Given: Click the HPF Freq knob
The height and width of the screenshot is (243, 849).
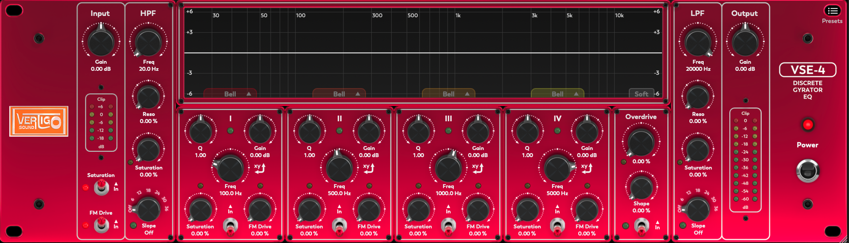Looking at the screenshot, I should pos(148,42).
